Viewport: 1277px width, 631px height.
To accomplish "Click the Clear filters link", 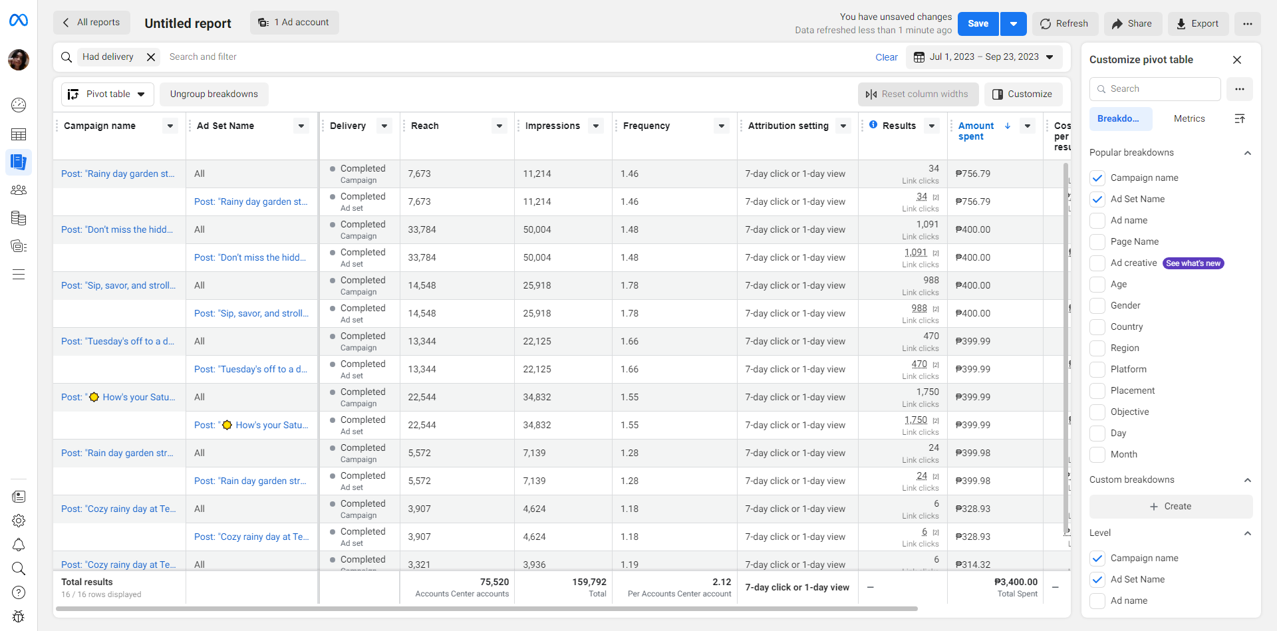I will click(887, 57).
